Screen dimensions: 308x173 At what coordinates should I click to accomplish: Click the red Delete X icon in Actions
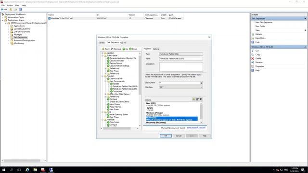[253, 59]
